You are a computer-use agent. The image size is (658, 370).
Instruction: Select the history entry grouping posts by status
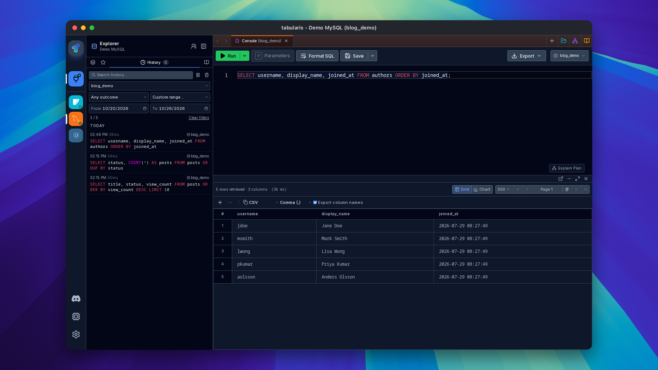point(149,162)
